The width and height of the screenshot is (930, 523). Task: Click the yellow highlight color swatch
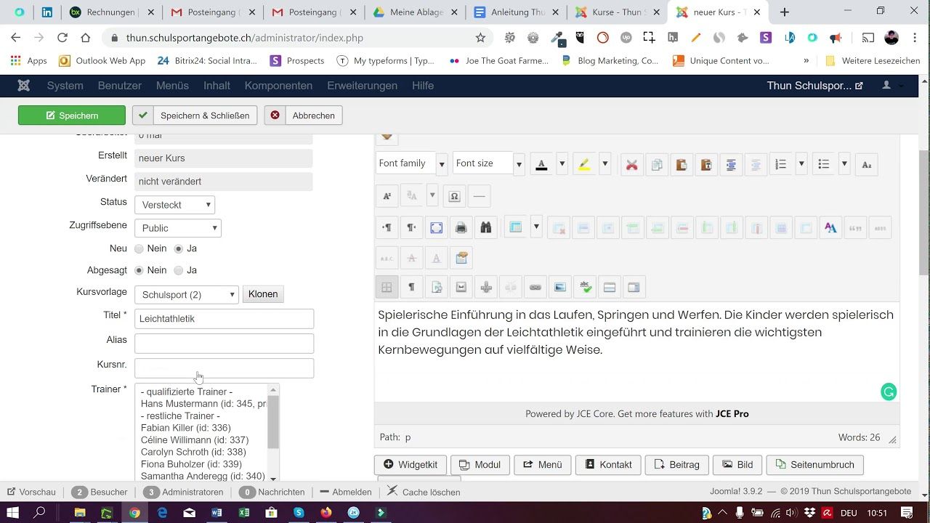[584, 165]
